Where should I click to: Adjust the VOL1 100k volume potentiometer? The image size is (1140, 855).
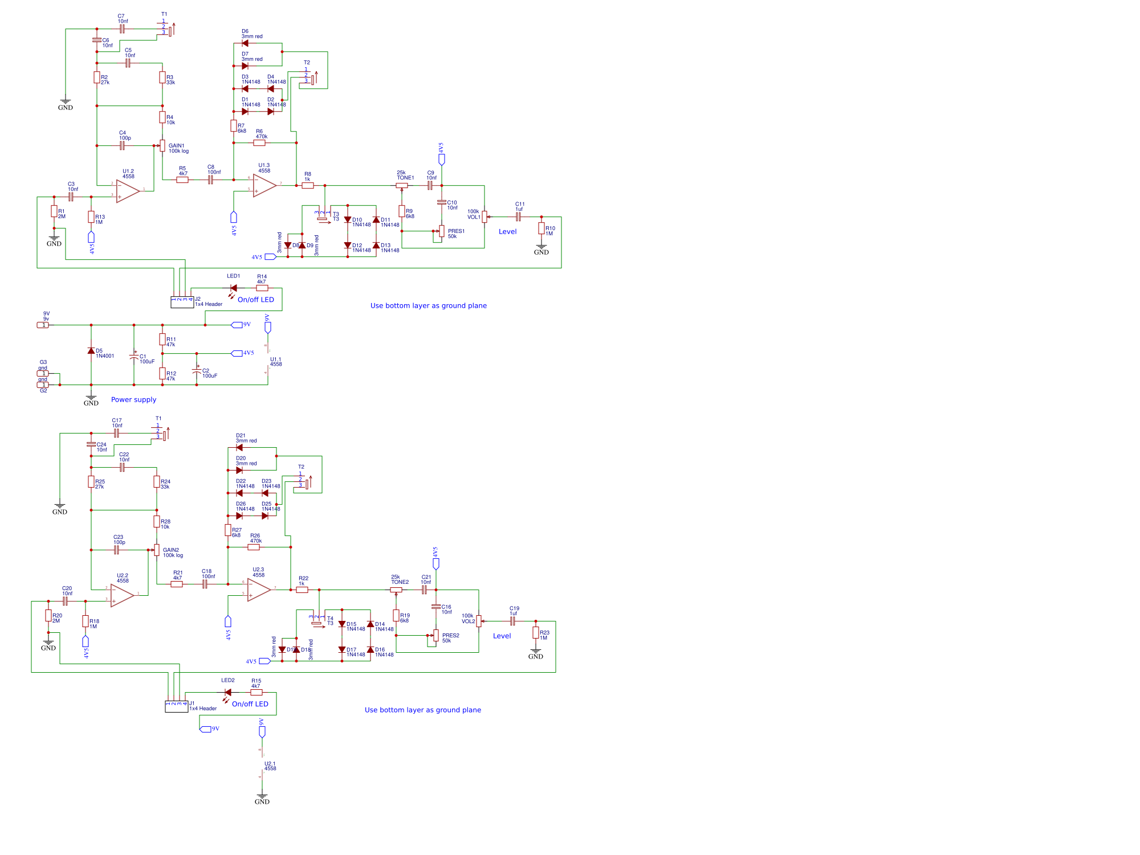pos(483,216)
